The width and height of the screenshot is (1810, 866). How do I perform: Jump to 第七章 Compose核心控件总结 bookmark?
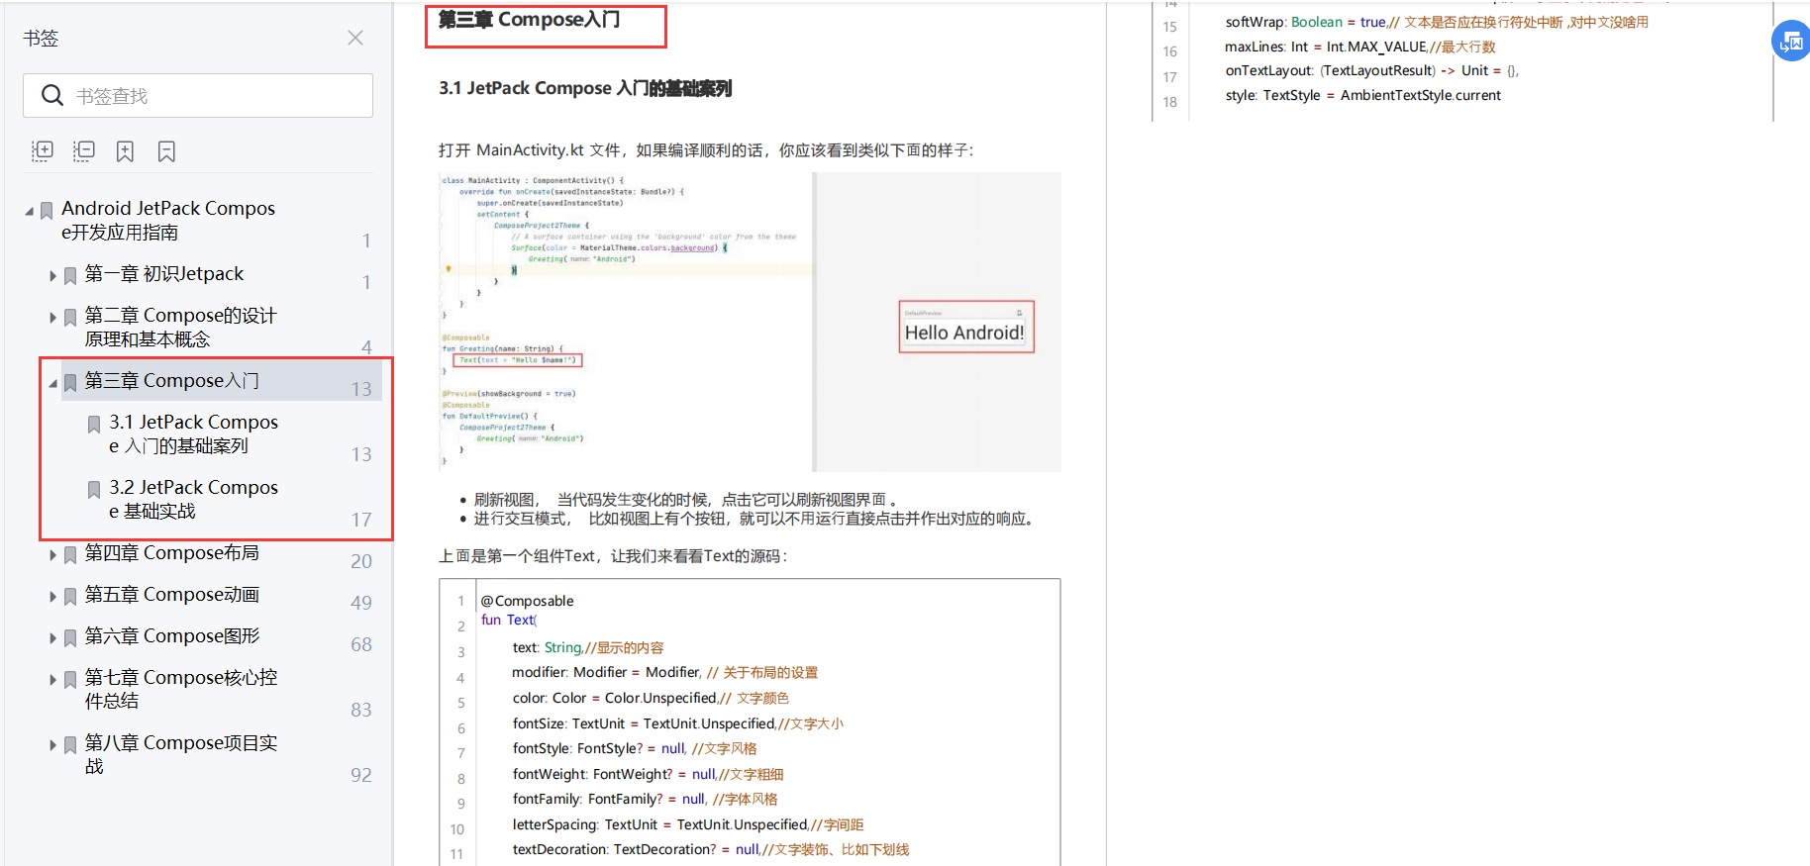tap(180, 689)
